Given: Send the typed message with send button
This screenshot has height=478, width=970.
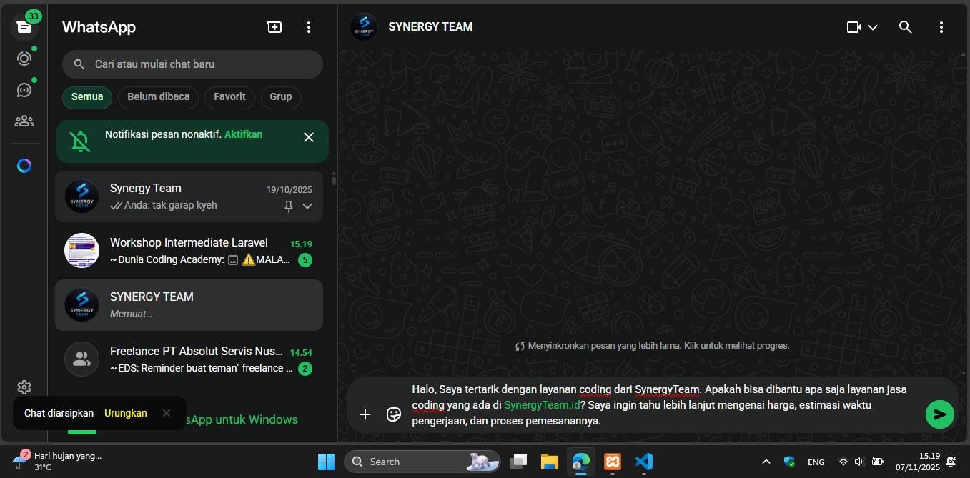Looking at the screenshot, I should 939,414.
